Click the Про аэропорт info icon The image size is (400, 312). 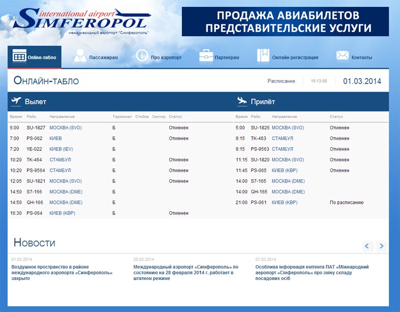point(142,55)
